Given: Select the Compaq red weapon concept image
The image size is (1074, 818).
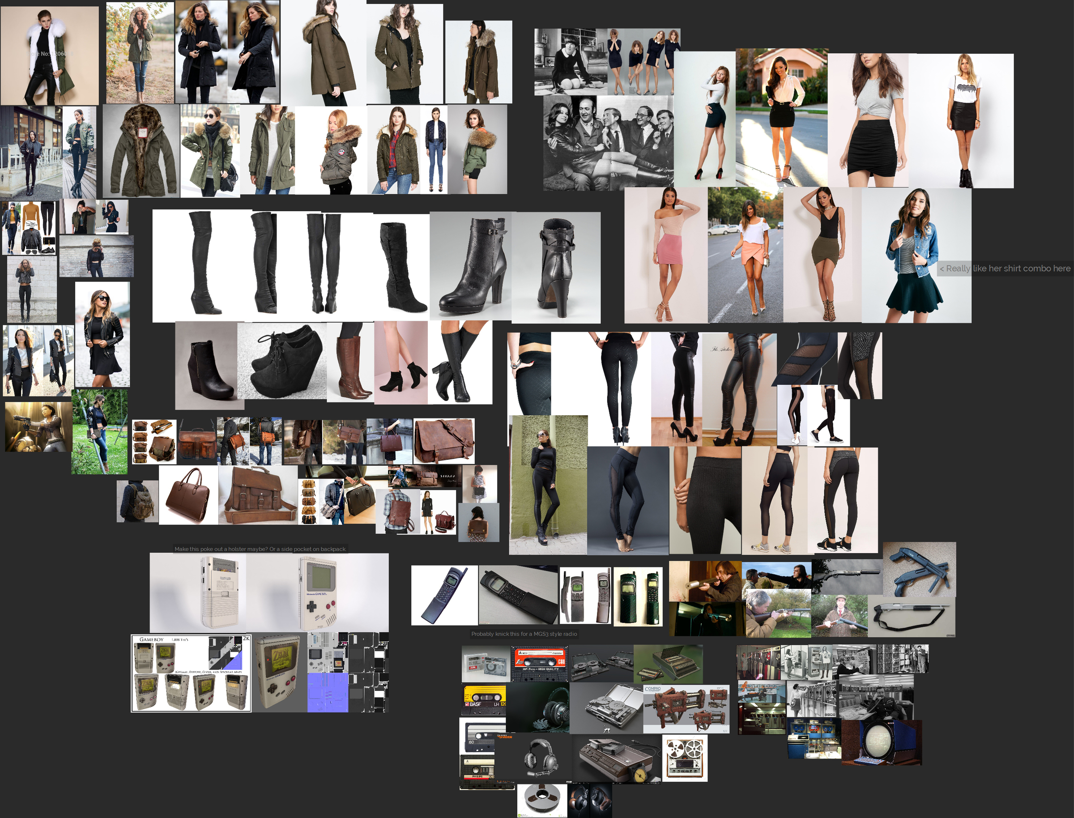Looking at the screenshot, I should point(686,708).
